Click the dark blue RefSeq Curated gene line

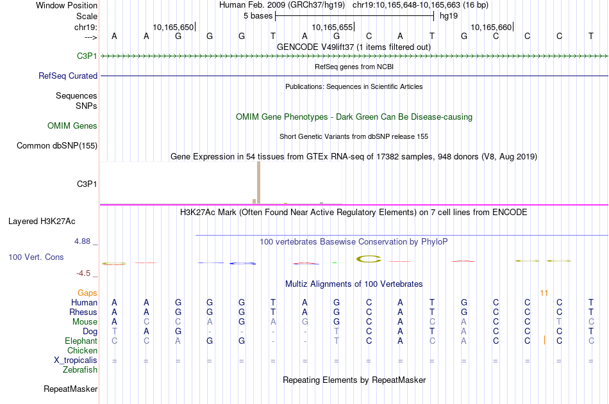[355, 76]
